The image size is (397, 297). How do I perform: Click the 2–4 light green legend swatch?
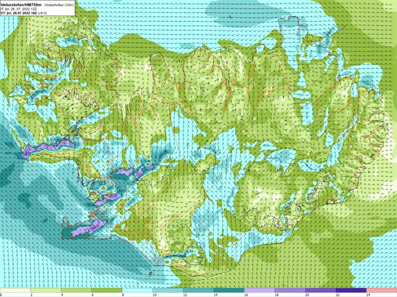pyautogui.click(x=46, y=291)
